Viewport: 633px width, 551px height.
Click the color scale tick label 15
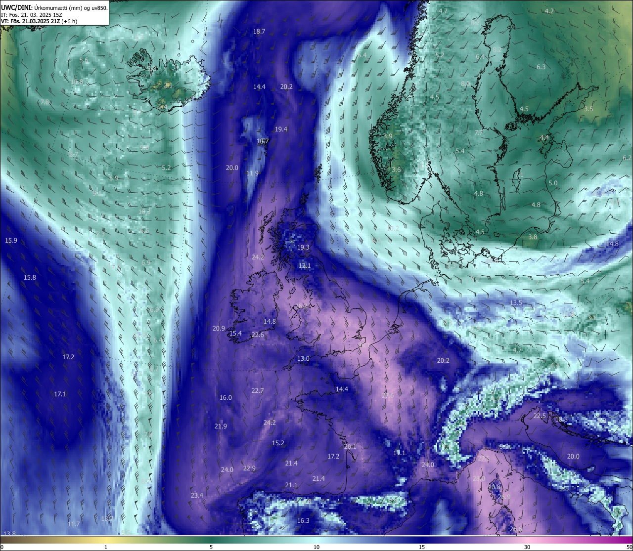422,547
